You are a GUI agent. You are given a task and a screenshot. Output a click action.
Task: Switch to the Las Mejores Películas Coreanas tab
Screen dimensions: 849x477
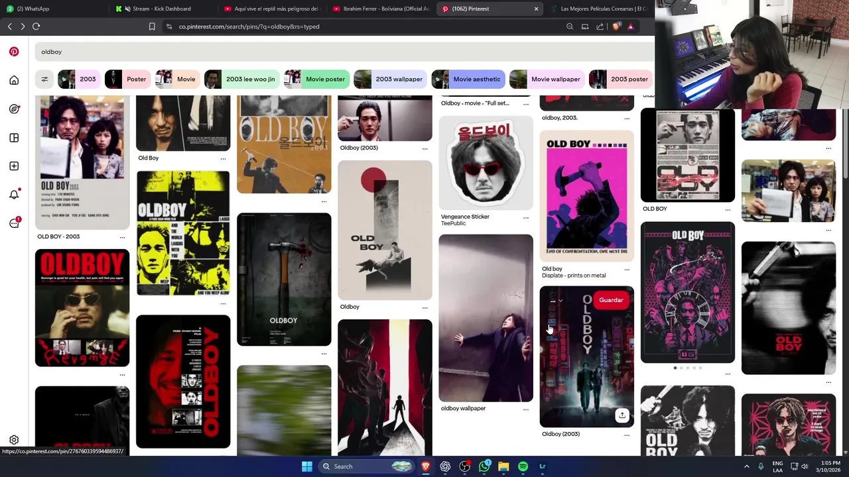[599, 9]
